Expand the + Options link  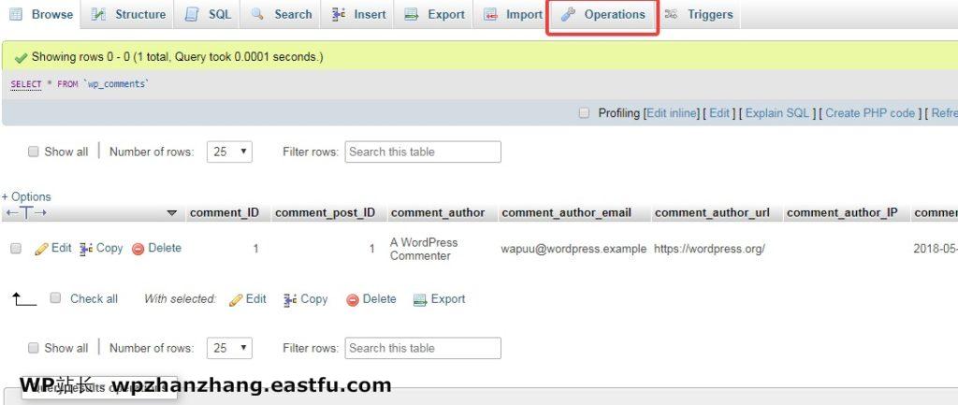(26, 196)
